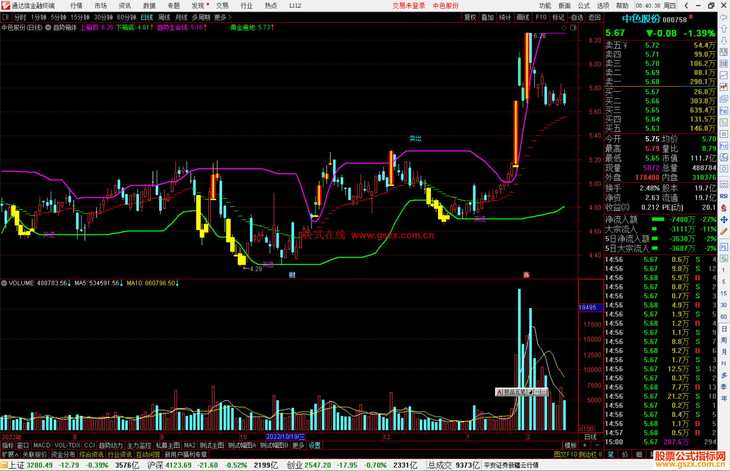Toggle the indicator circle beside 趋势箱体

[48, 28]
